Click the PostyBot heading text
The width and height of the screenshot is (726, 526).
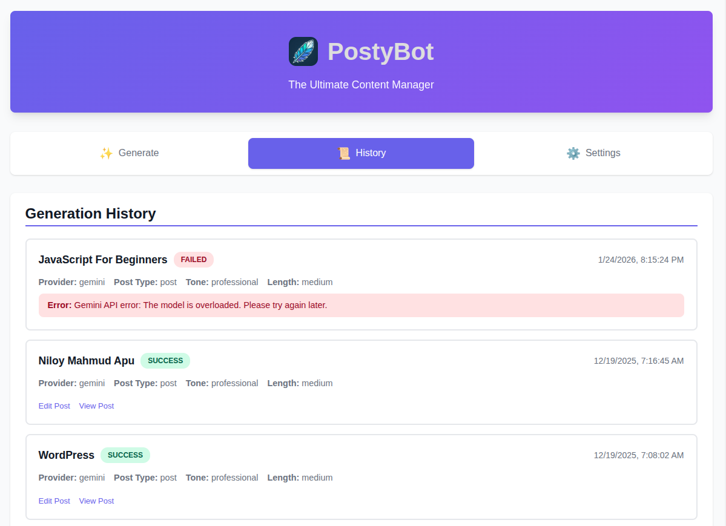pos(380,52)
